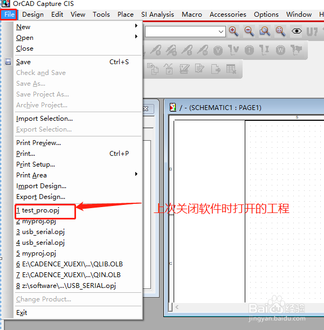Toggle the fisheye view eye icon
Viewport: 324px width, 330px height.
(297, 31)
